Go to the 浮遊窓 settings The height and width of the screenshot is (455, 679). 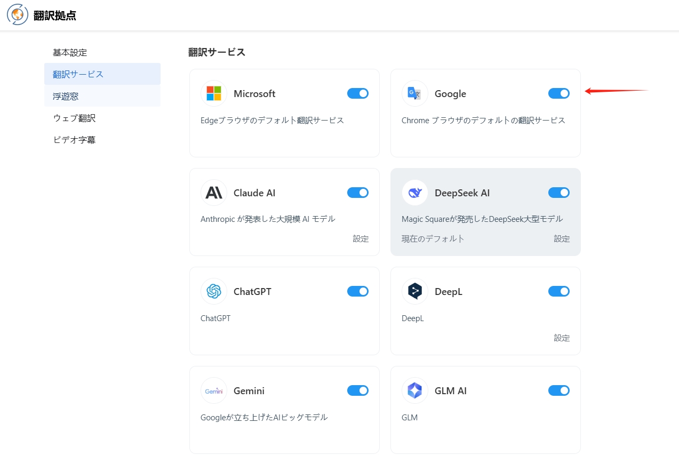pos(102,96)
